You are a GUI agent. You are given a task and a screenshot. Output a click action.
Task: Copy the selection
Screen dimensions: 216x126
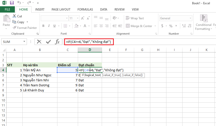18,22
